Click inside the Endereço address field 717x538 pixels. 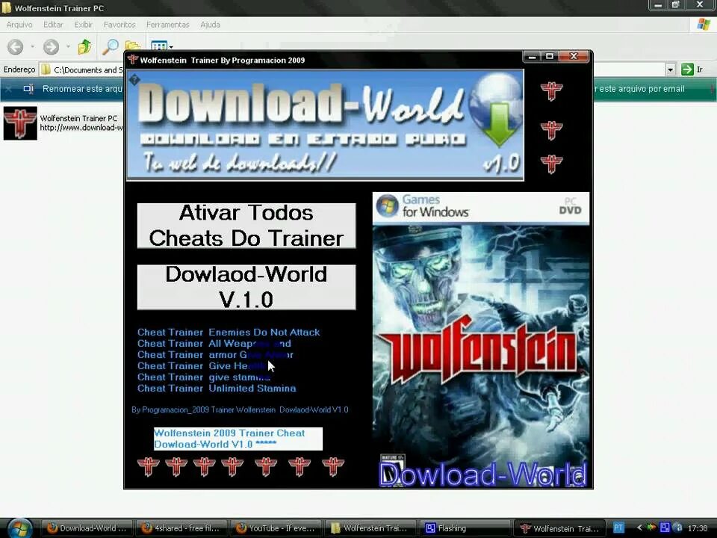tap(90, 69)
